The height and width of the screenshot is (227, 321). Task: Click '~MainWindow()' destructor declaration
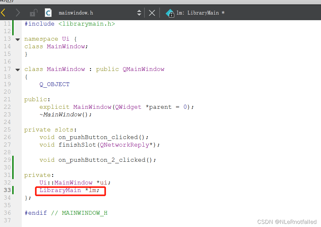pos(66,114)
